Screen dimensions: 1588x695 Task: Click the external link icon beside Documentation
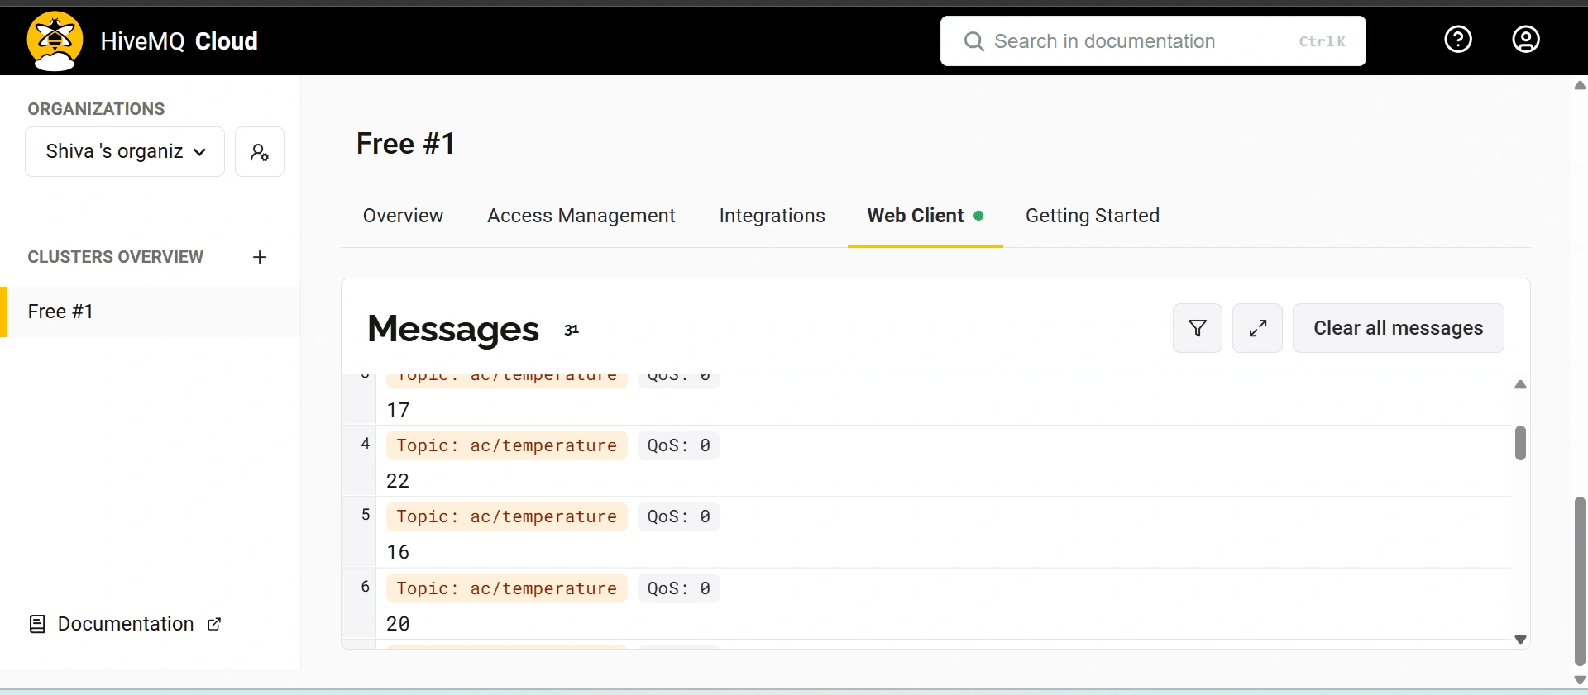pyautogui.click(x=214, y=624)
